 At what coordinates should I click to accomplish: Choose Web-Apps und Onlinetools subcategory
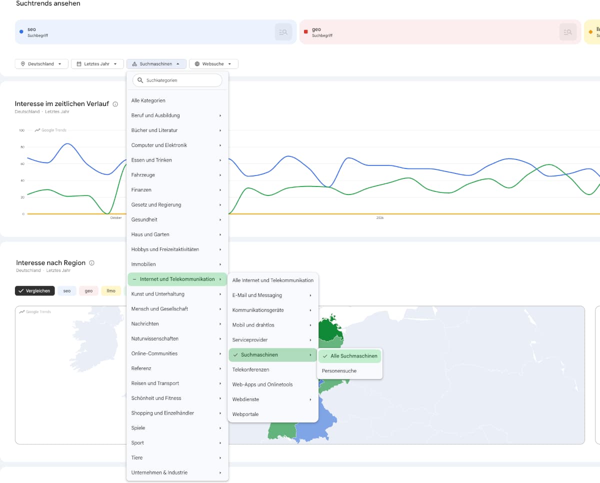[273, 384]
